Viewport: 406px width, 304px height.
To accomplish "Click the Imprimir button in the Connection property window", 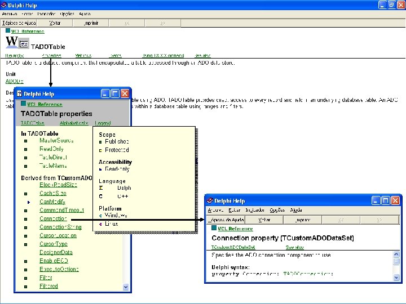I will pos(303,220).
